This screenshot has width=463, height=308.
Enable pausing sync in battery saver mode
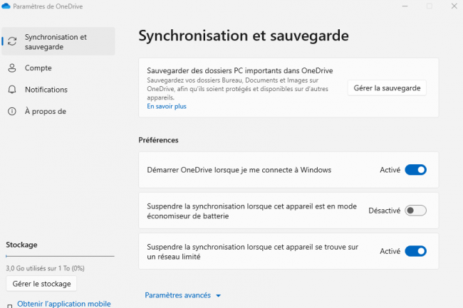coord(415,211)
